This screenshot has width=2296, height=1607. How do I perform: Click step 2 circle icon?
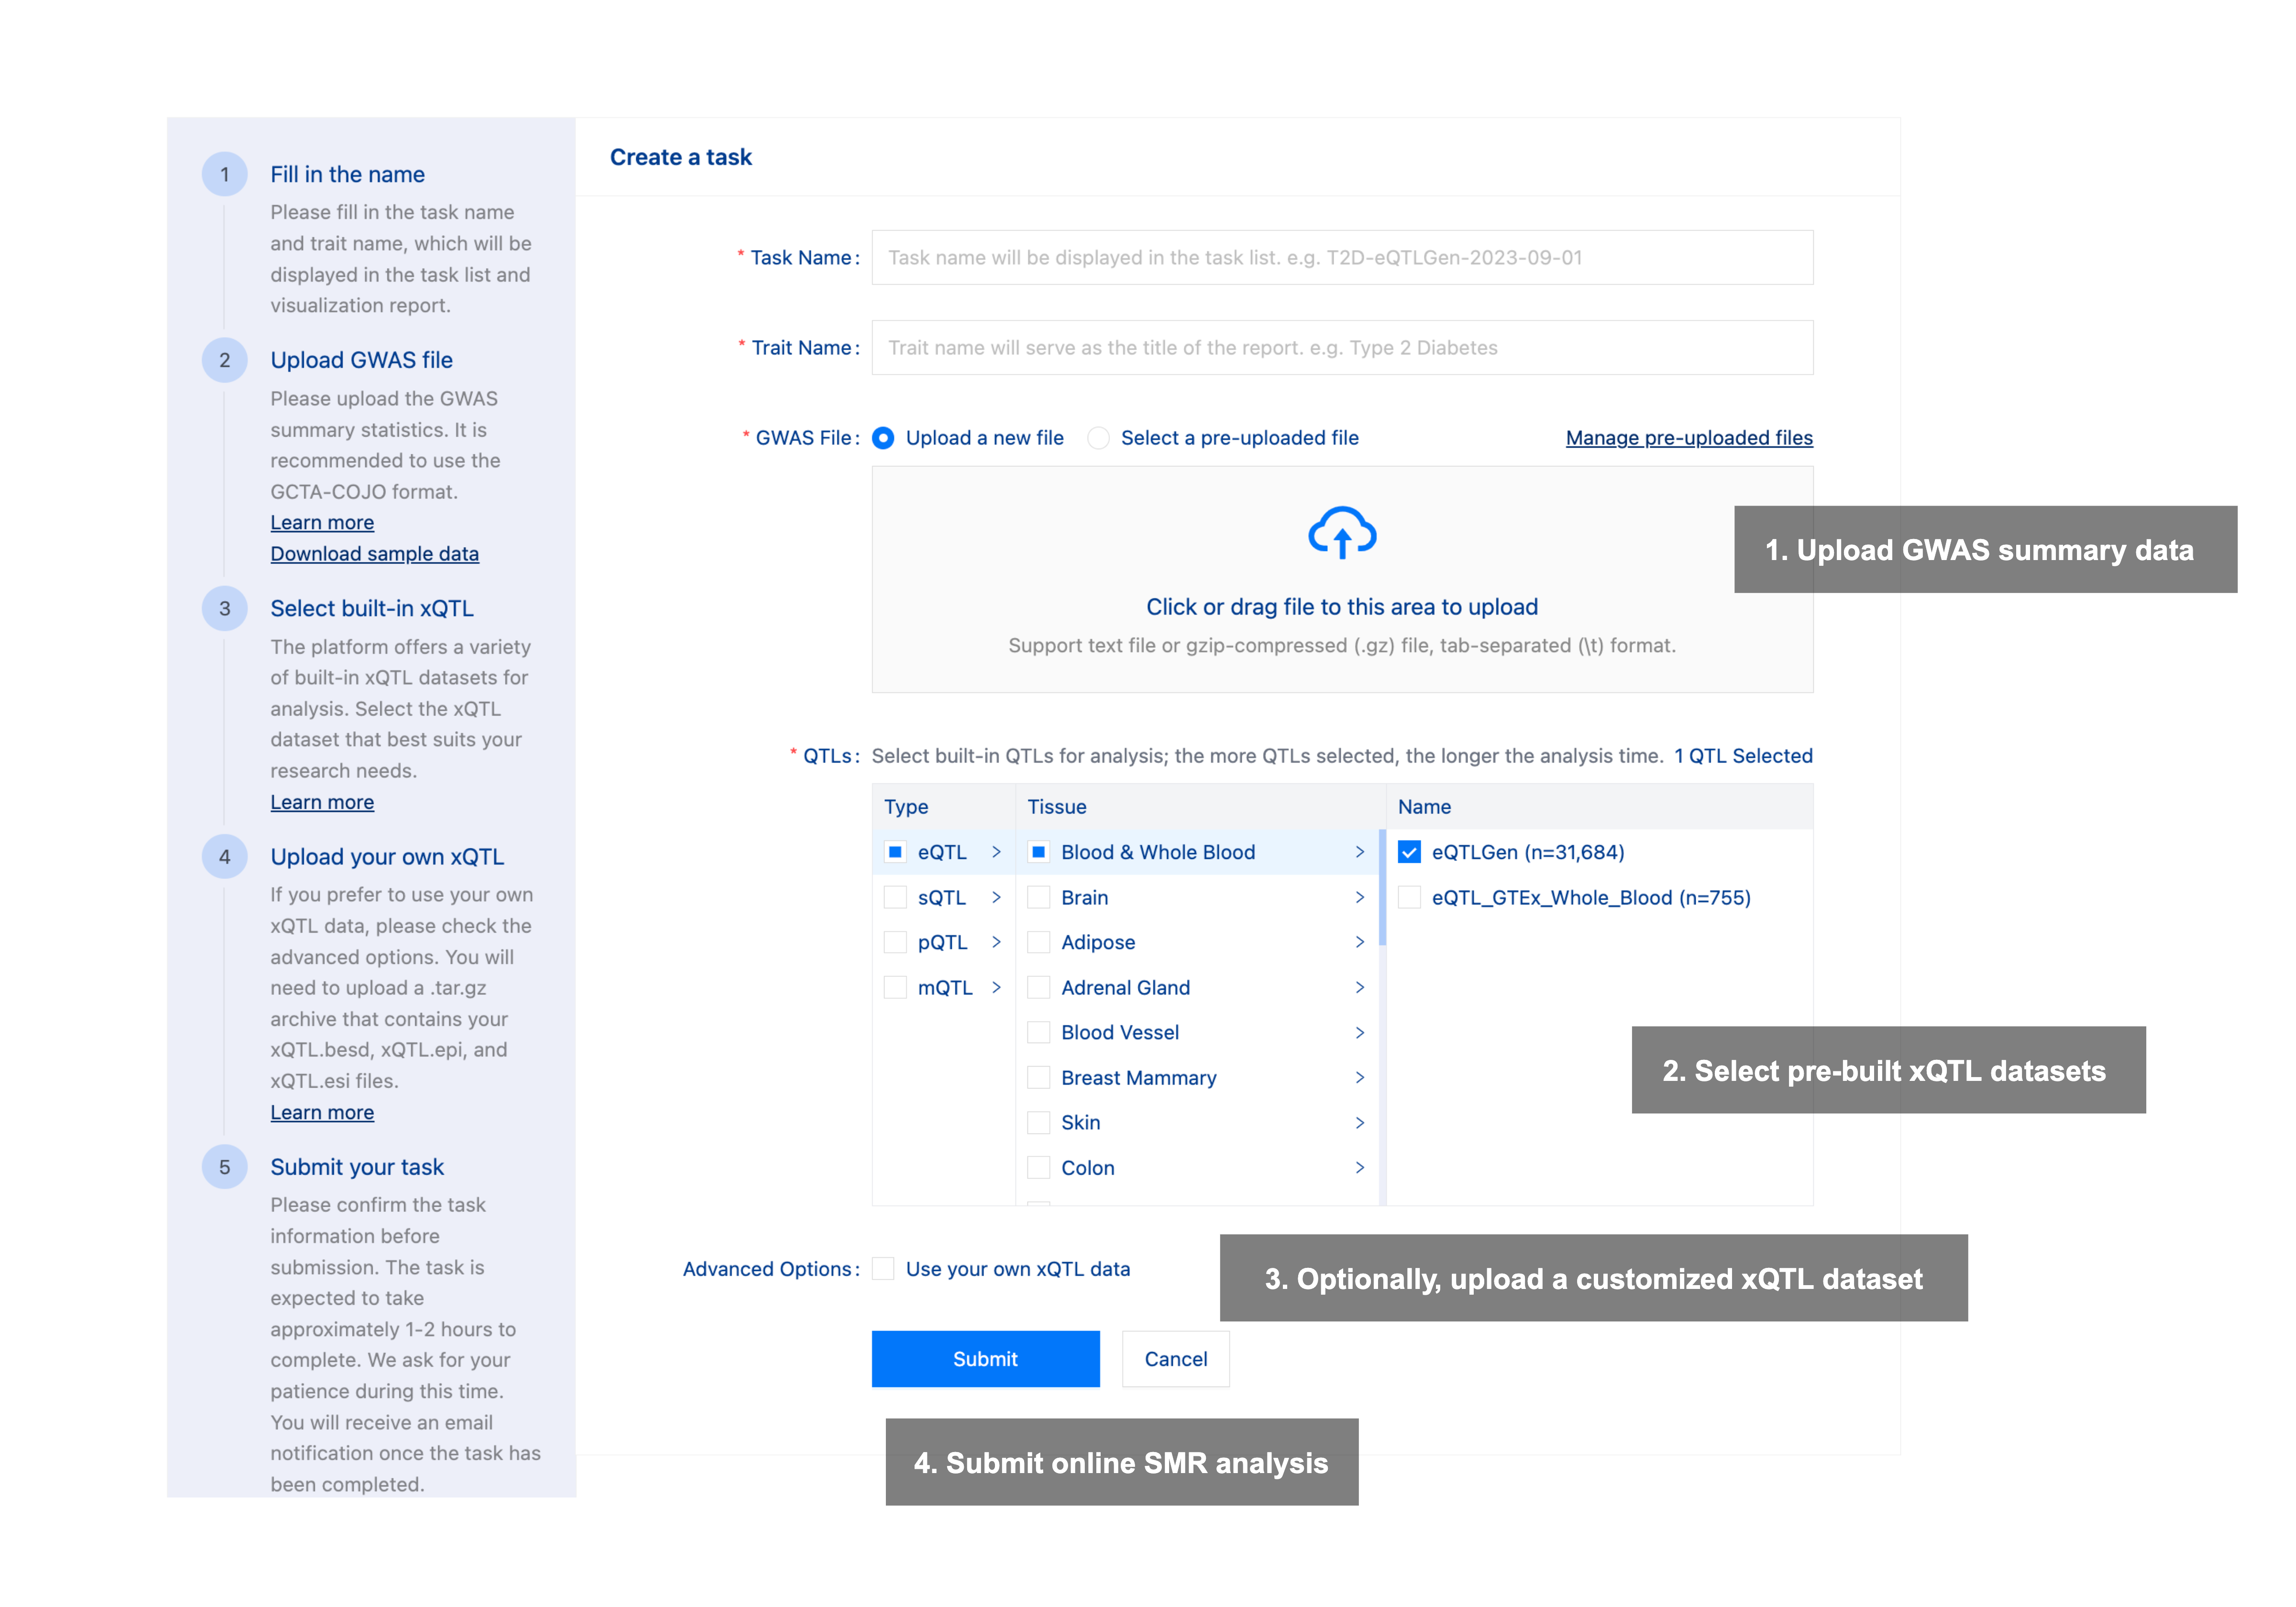coord(224,360)
